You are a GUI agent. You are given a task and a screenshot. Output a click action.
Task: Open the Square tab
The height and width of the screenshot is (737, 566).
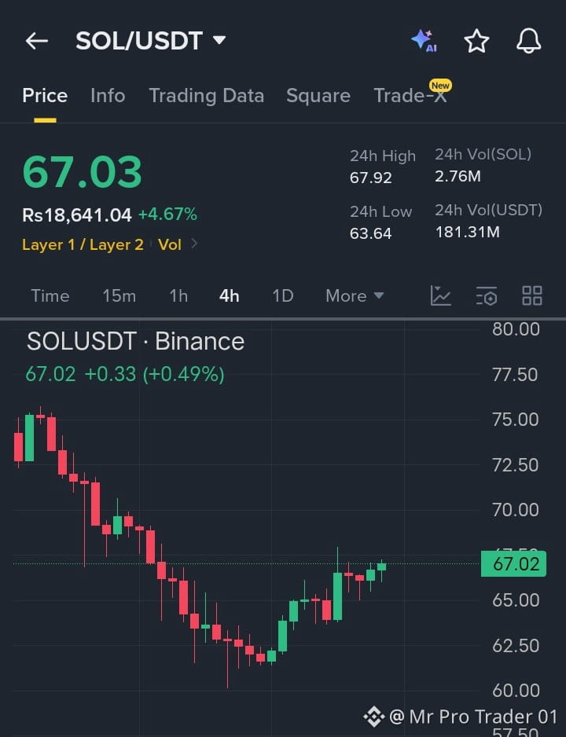[x=318, y=96]
